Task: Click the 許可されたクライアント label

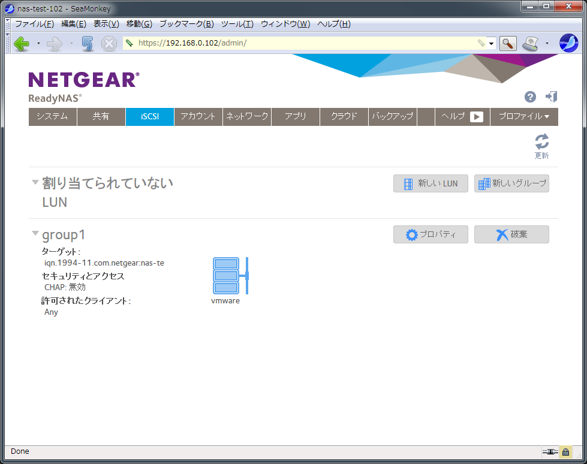Action: (86, 301)
